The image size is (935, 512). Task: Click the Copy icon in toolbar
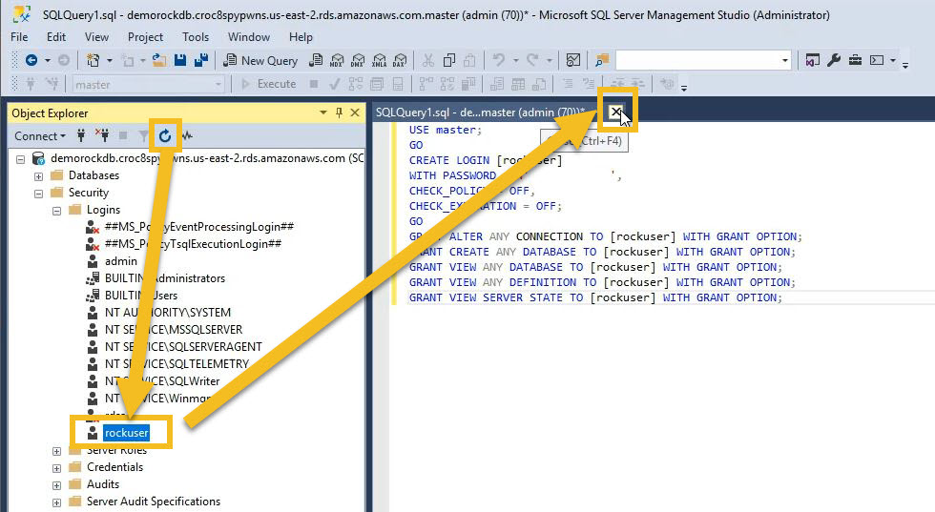tap(449, 60)
